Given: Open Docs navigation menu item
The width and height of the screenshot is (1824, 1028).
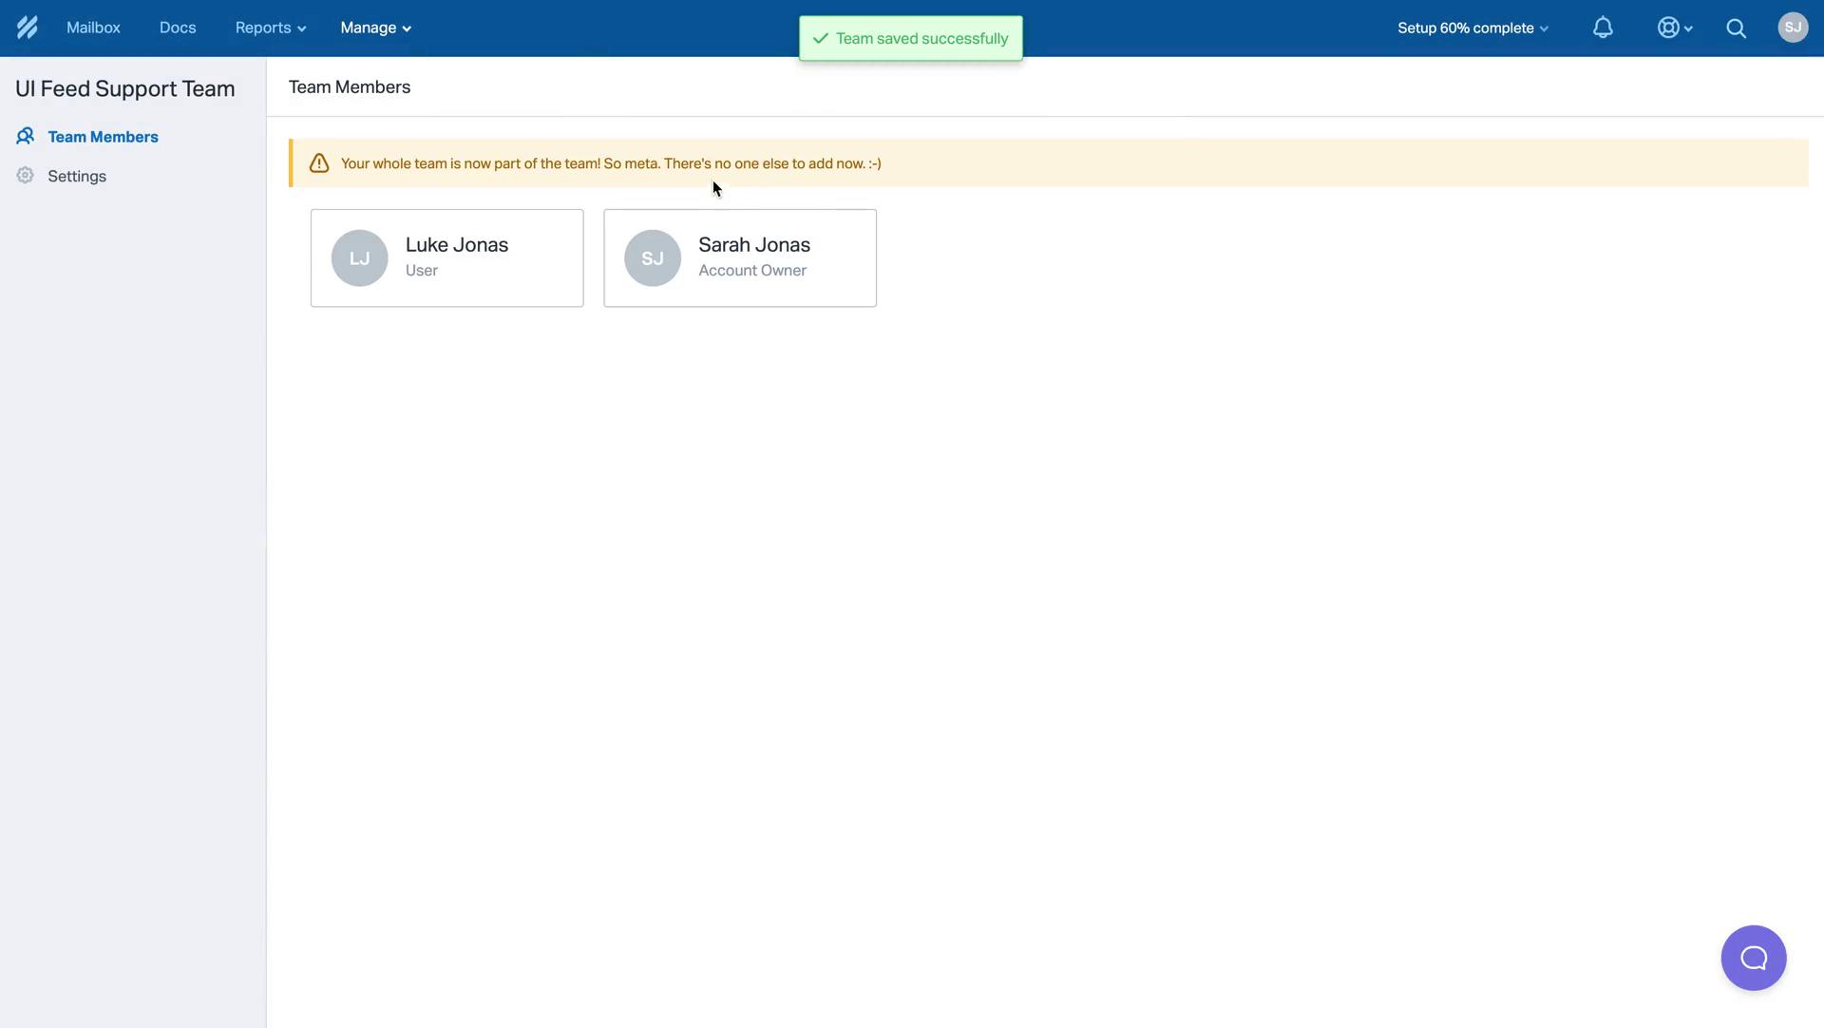Looking at the screenshot, I should point(177,28).
